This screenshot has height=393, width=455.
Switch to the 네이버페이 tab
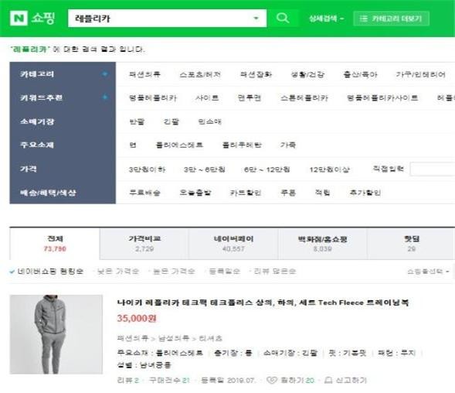click(x=233, y=244)
